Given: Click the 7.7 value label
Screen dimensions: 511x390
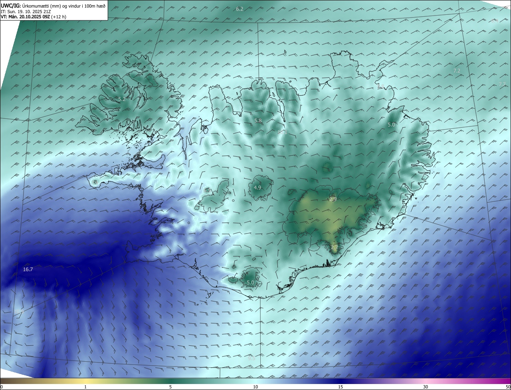Looking at the screenshot, I should [502, 84].
